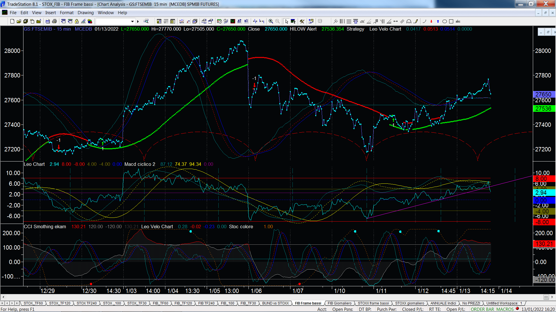The image size is (556, 312).
Task: Click the Open folder icon
Action: (x=19, y=21)
